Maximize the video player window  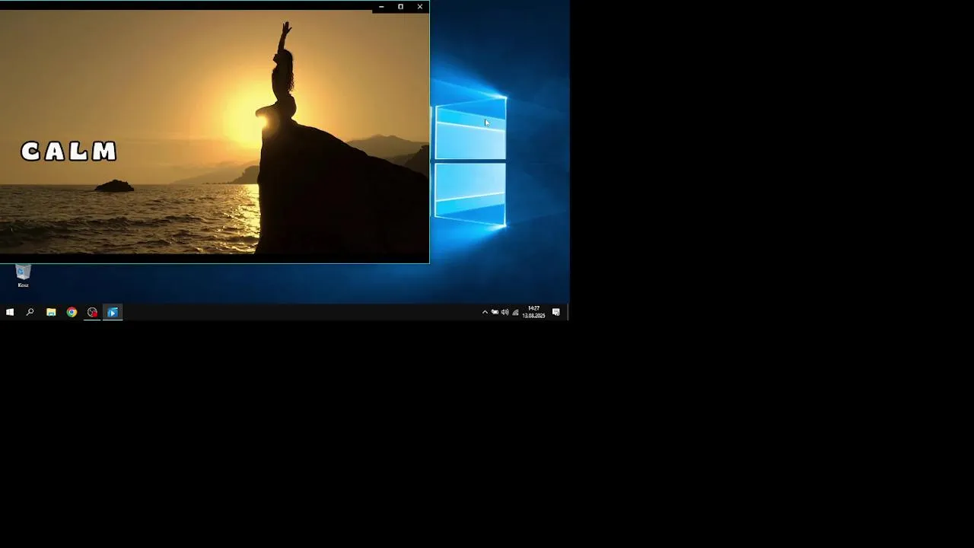click(x=401, y=7)
